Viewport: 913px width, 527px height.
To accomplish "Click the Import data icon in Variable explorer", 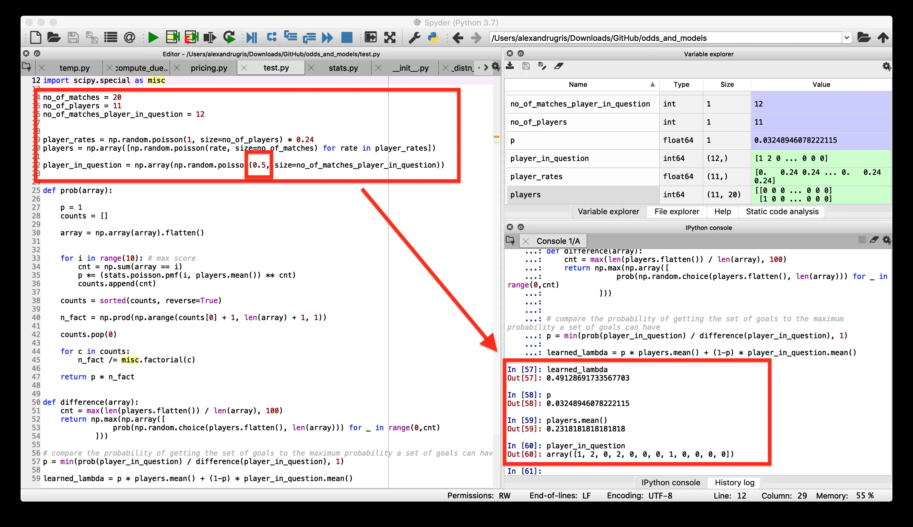I will coord(510,66).
